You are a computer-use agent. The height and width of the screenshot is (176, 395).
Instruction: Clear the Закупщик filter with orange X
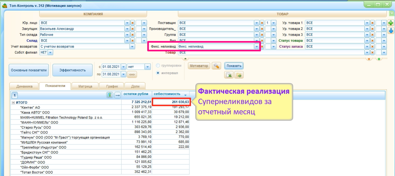click(x=132, y=29)
